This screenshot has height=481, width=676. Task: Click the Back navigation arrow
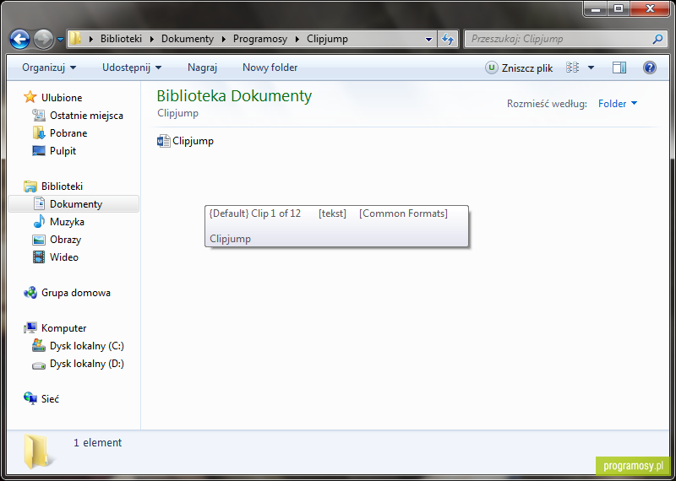[x=19, y=39]
